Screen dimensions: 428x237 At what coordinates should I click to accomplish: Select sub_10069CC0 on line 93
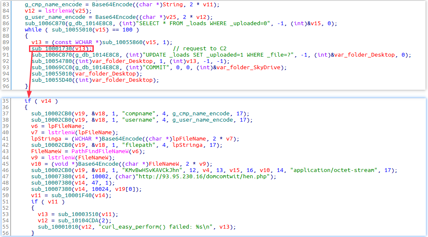click(x=52, y=67)
